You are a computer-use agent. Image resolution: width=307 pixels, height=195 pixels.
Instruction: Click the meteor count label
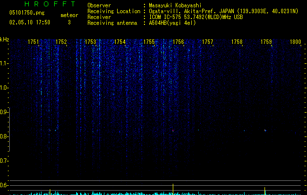point(69,15)
